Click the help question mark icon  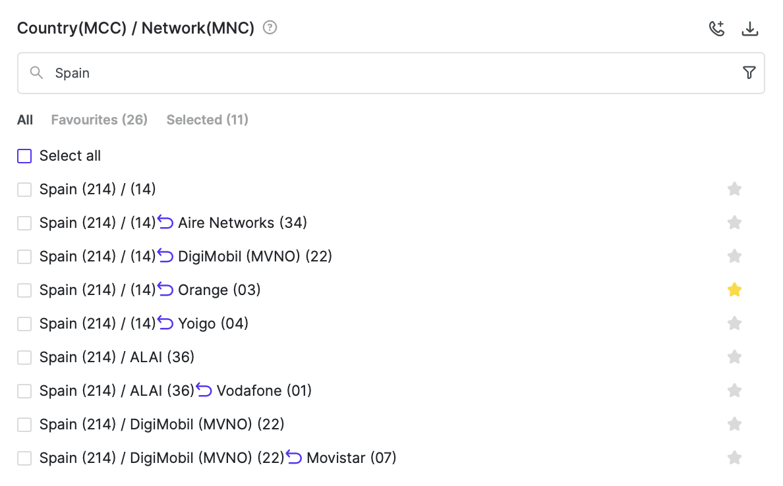point(270,28)
